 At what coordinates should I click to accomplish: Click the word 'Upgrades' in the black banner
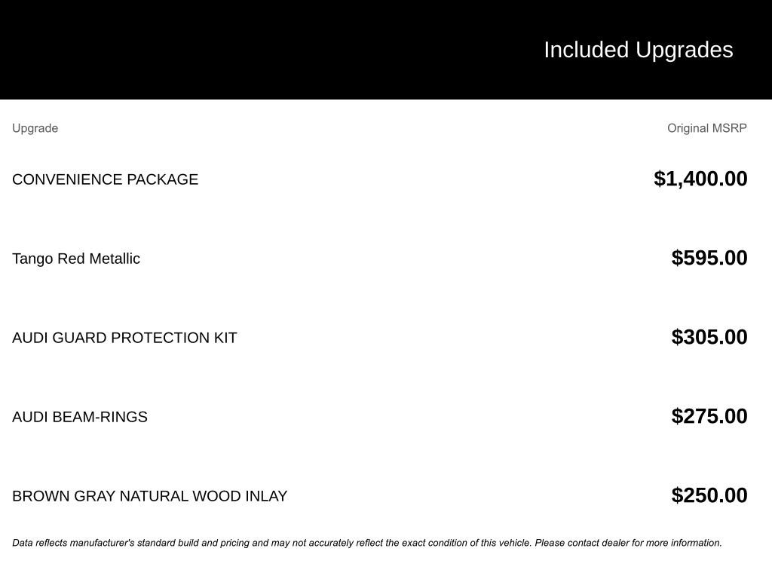(x=684, y=50)
